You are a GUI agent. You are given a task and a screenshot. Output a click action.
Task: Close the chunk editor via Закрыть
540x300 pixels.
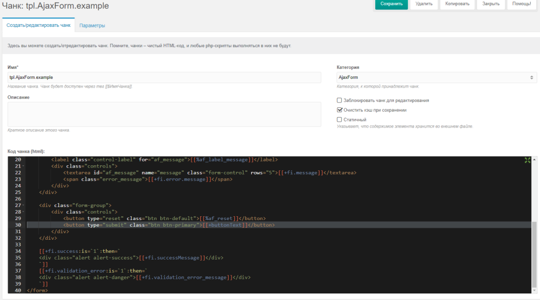490,4
